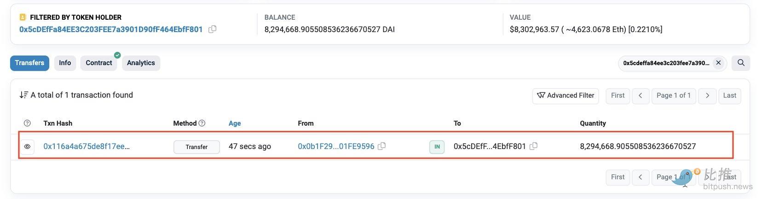The width and height of the screenshot is (762, 199).
Task: Click the Last page button at top
Action: (729, 95)
